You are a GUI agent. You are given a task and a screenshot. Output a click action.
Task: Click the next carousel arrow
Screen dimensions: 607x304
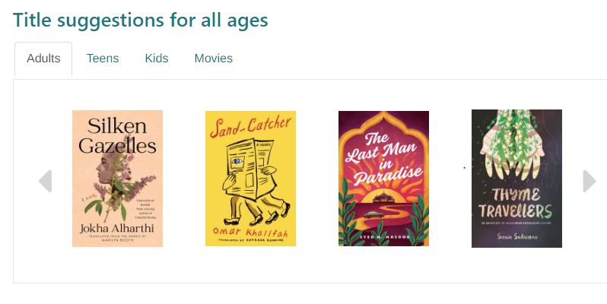[590, 181]
